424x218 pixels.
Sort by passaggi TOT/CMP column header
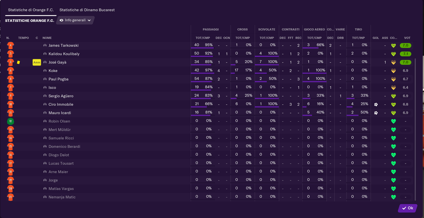pos(203,38)
